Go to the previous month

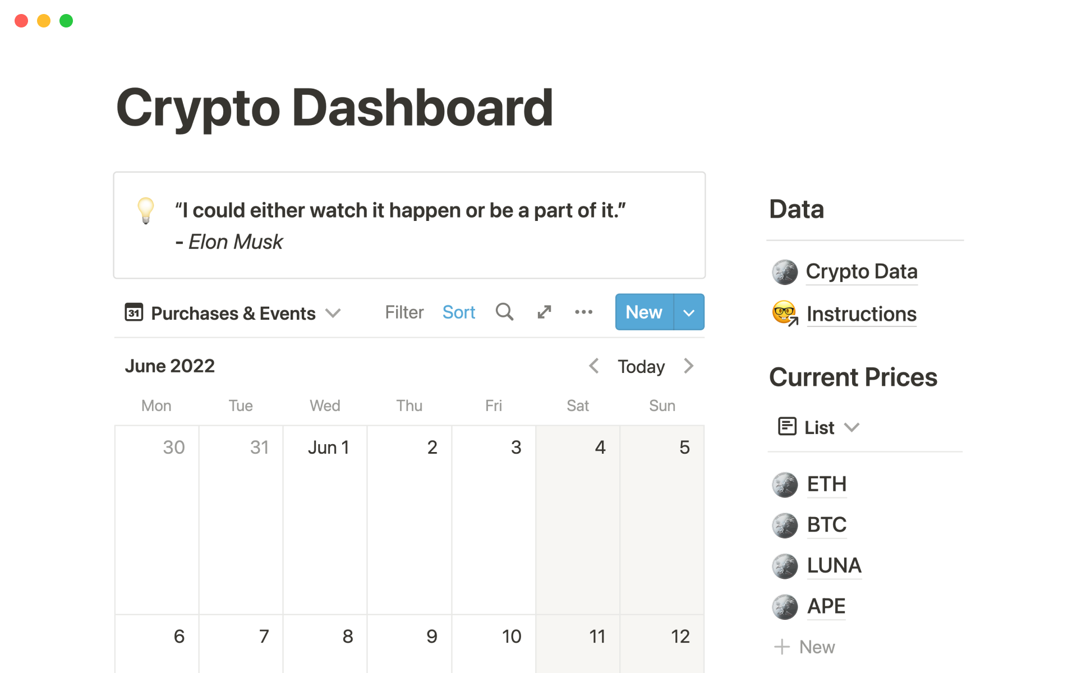coord(594,366)
